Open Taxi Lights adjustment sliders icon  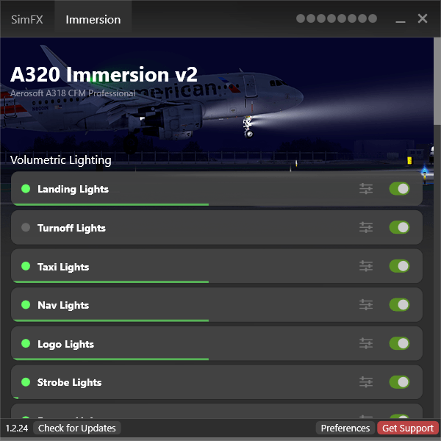click(x=366, y=266)
